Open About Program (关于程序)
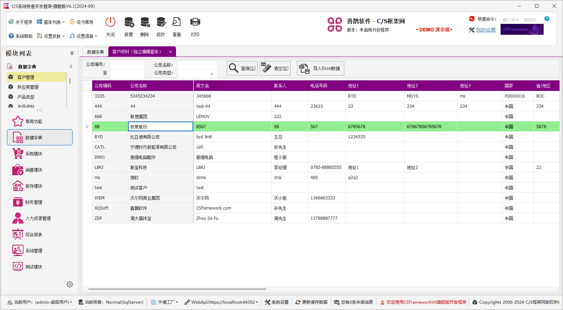Image resolution: width=563 pixels, height=310 pixels. 20,22
